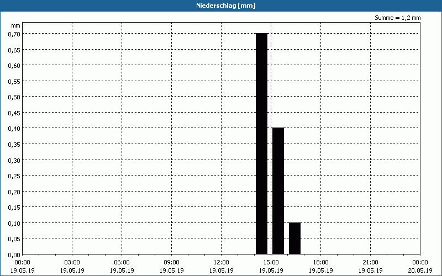Viewport: 442px width, 276px height.
Task: Click the tallest precipitation bar reaching 0,70
Action: pos(261,144)
